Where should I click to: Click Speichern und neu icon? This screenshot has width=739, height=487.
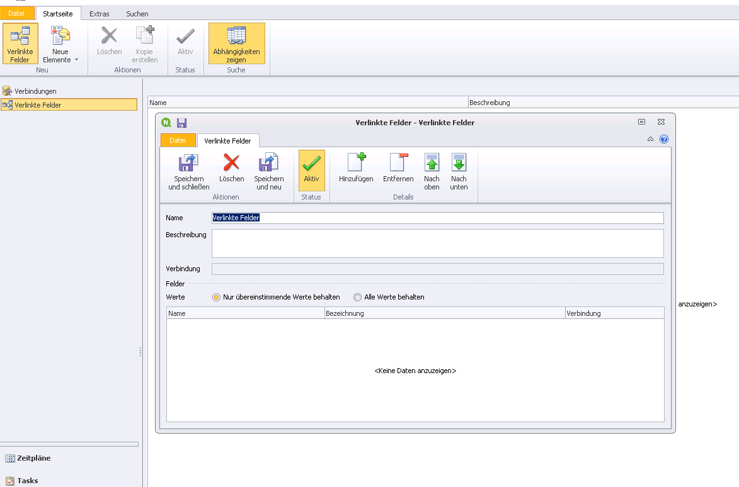click(x=269, y=164)
